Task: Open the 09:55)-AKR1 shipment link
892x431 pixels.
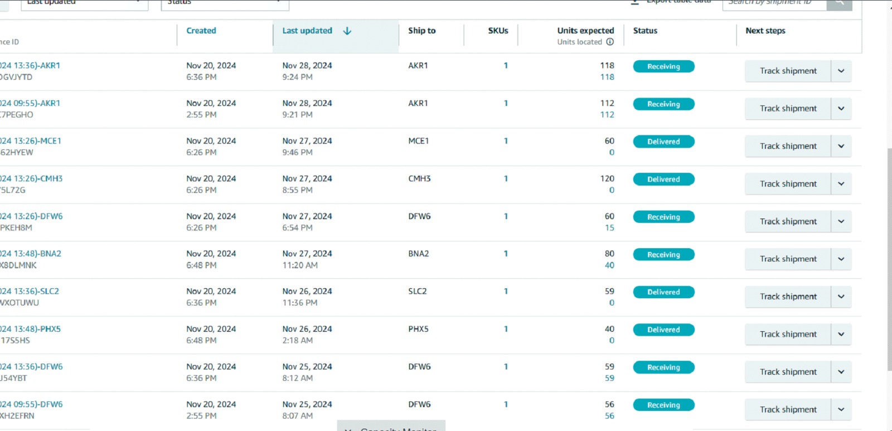Action: (x=30, y=103)
